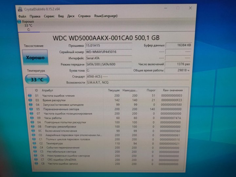Click status orb for attribute 09
The width and height of the screenshot is (236, 177).
[32, 118]
